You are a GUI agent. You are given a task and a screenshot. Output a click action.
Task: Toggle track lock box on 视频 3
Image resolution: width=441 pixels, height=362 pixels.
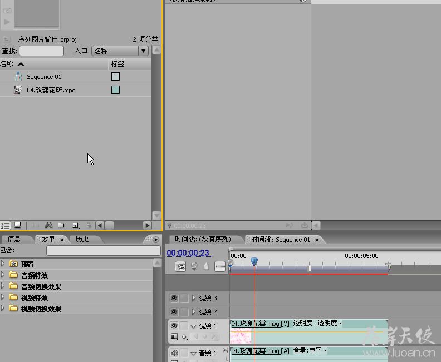184,297
